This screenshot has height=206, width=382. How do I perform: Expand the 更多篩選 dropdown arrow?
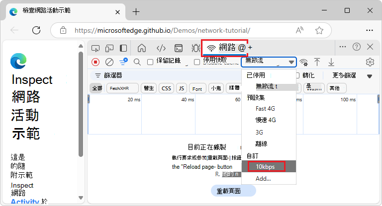(x=370, y=76)
